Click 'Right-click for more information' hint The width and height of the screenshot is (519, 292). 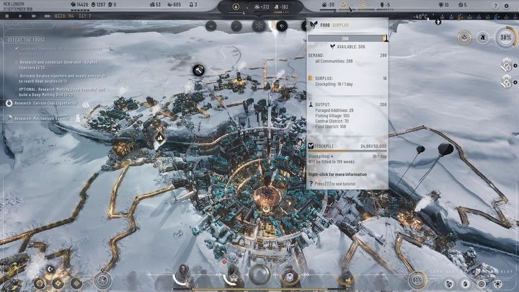click(337, 174)
